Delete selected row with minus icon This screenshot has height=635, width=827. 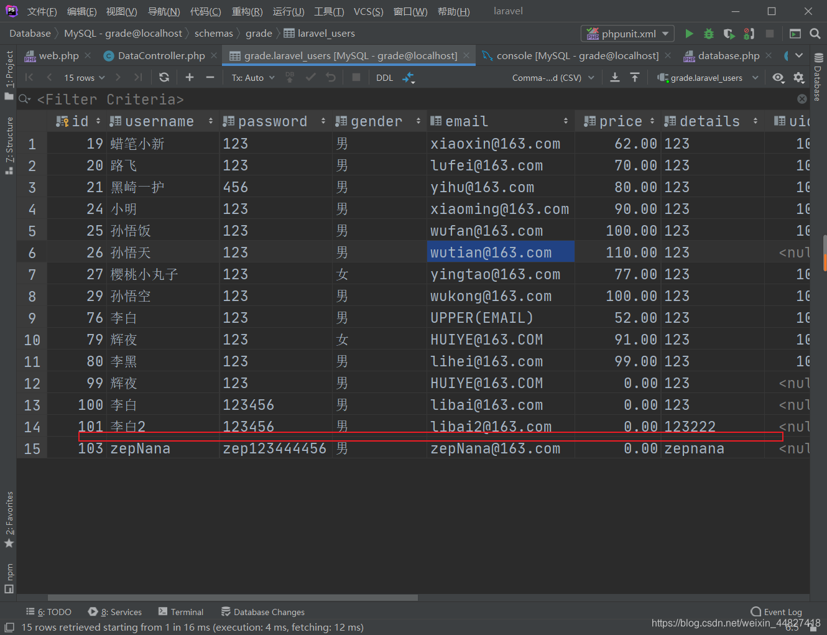210,77
